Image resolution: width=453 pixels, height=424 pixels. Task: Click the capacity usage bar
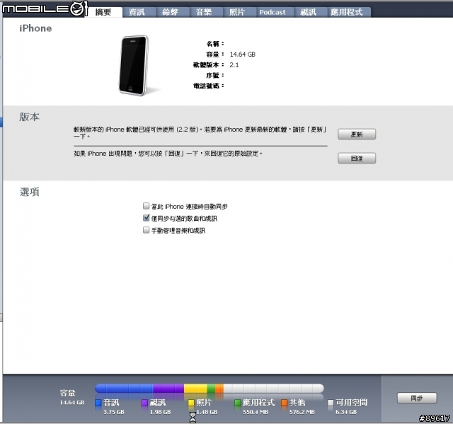[210, 388]
